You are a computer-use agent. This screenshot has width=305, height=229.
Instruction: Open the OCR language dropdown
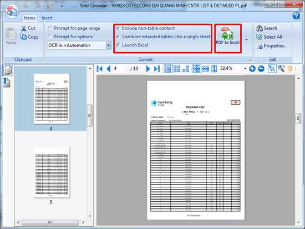[x=108, y=45]
